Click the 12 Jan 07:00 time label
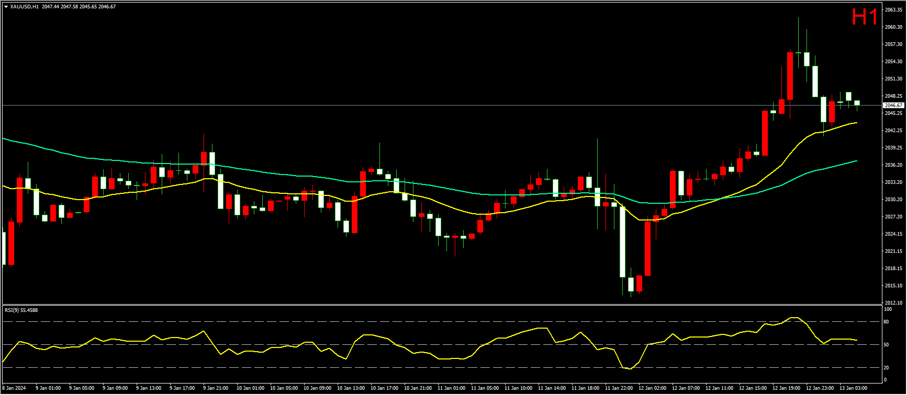 (x=686, y=388)
